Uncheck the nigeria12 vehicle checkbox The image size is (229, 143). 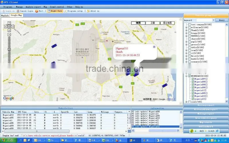193,99
